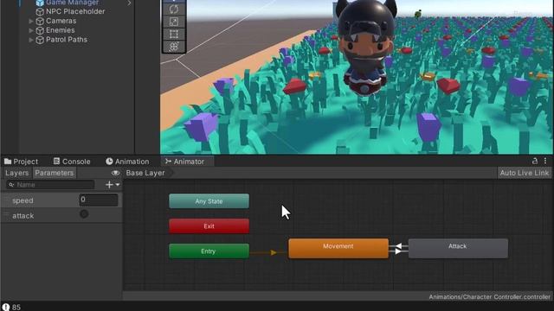The image size is (554, 311).
Task: Open the Game Manager prefab arrow
Action: pyautogui.click(x=129, y=3)
